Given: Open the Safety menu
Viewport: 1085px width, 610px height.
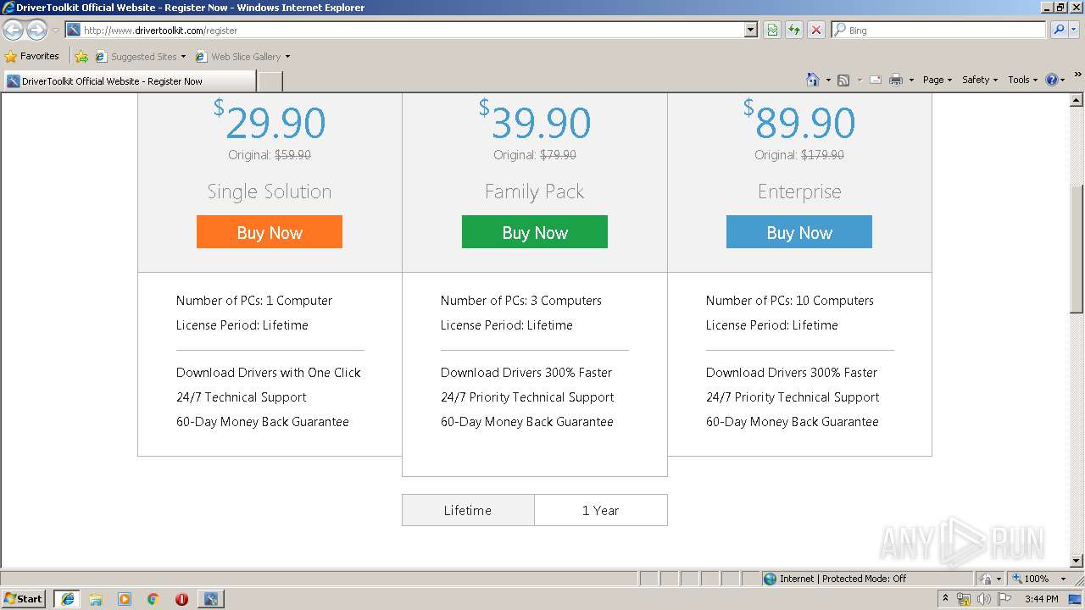Looking at the screenshot, I should [980, 80].
